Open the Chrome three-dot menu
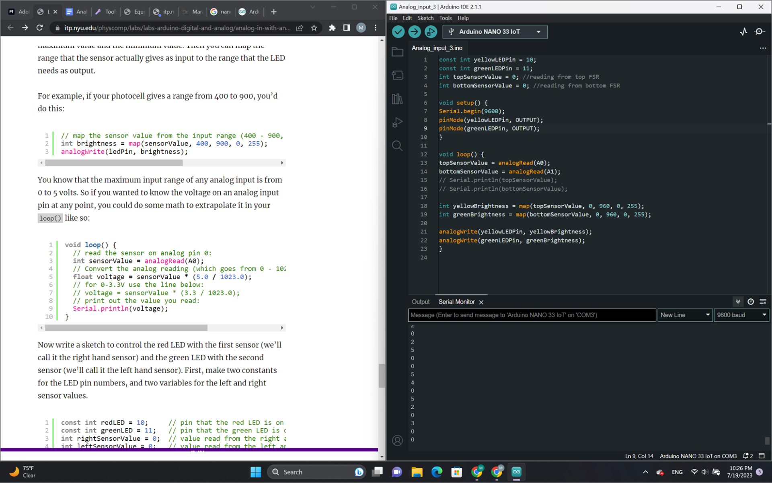The width and height of the screenshot is (772, 483). [376, 28]
